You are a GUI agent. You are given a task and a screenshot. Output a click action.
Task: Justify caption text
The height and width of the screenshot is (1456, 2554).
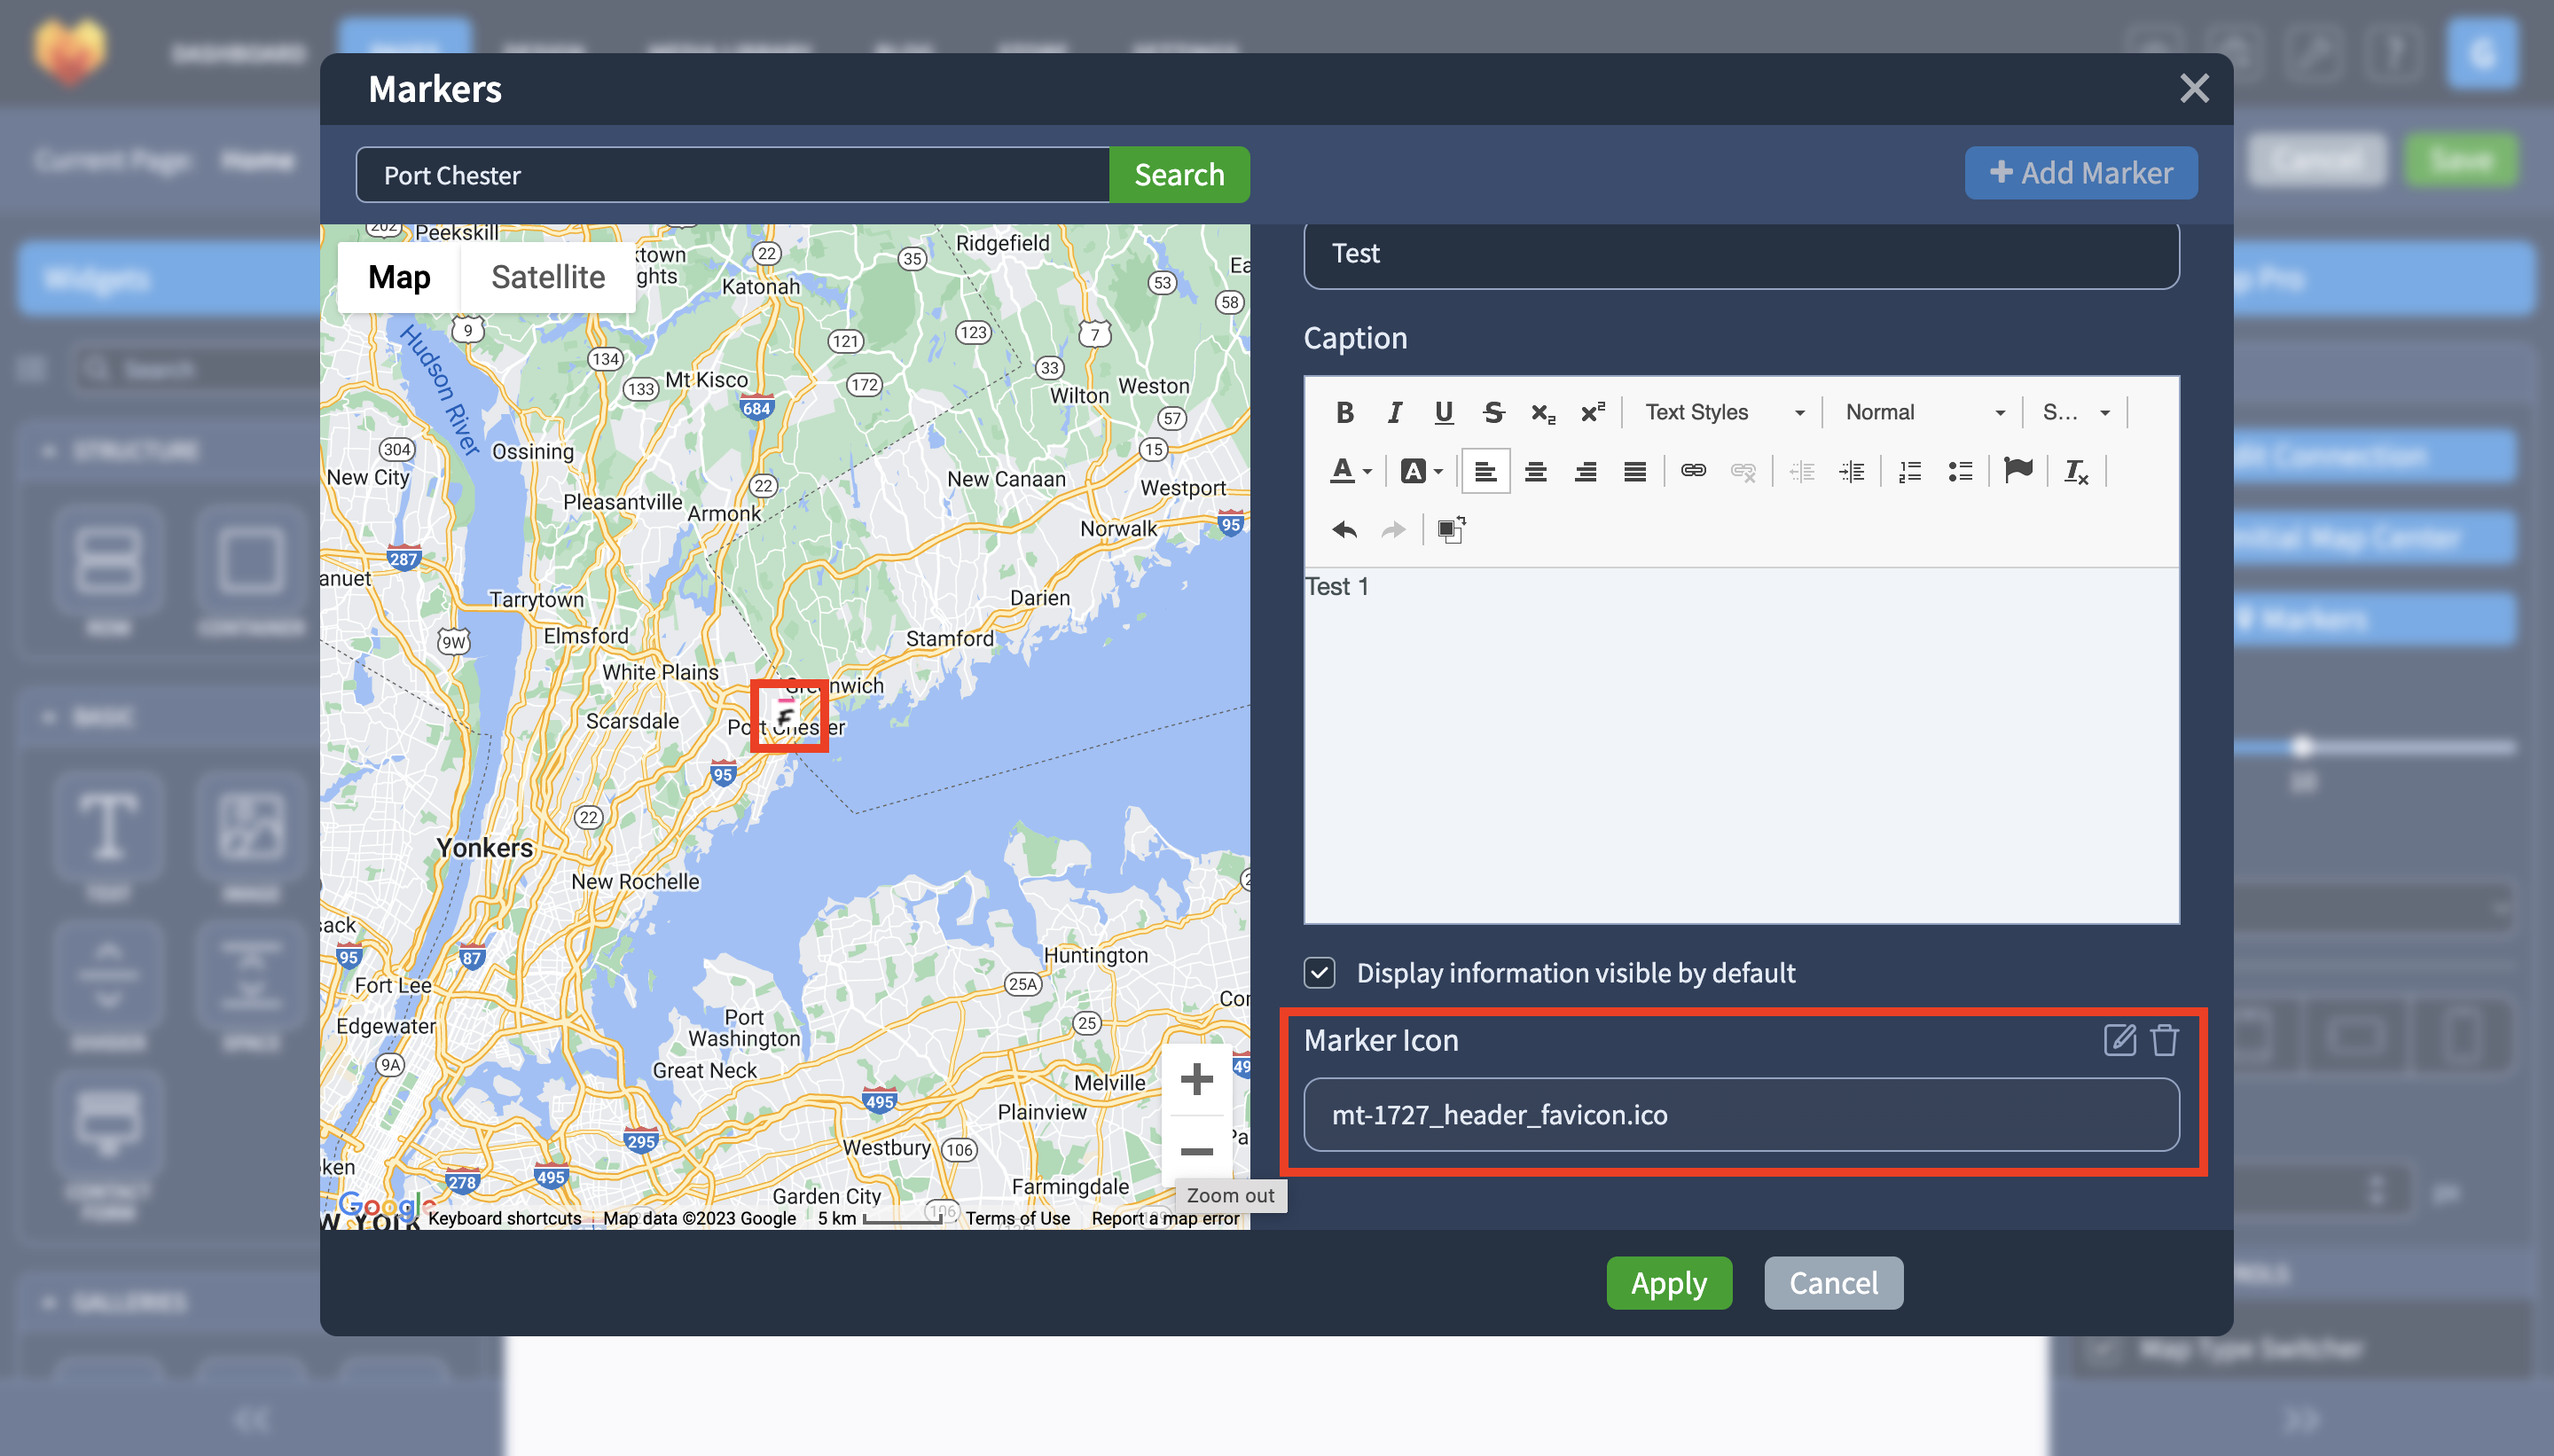[x=1635, y=471]
